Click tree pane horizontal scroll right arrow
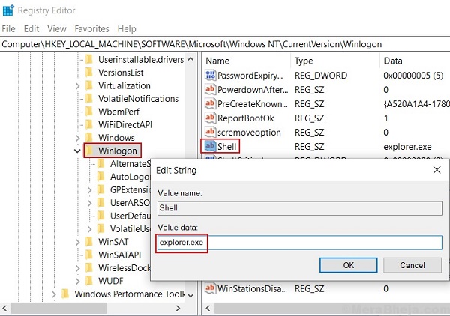The width and height of the screenshot is (450, 316). pos(178,308)
